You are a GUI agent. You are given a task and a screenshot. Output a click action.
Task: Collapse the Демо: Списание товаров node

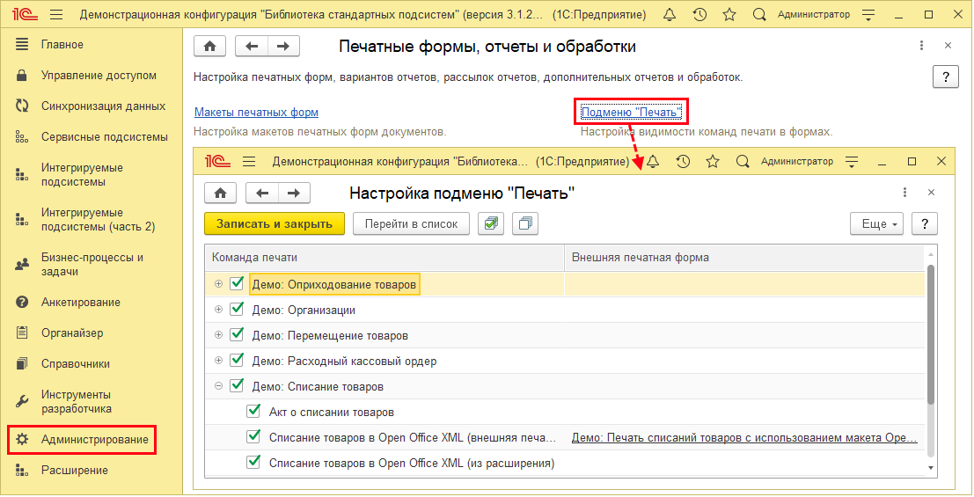(x=218, y=385)
